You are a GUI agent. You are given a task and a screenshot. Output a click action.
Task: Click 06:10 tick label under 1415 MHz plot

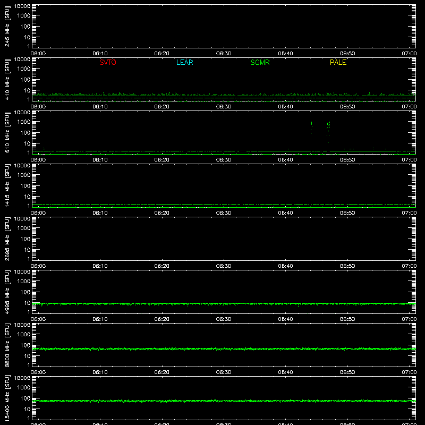pyautogui.click(x=100, y=213)
